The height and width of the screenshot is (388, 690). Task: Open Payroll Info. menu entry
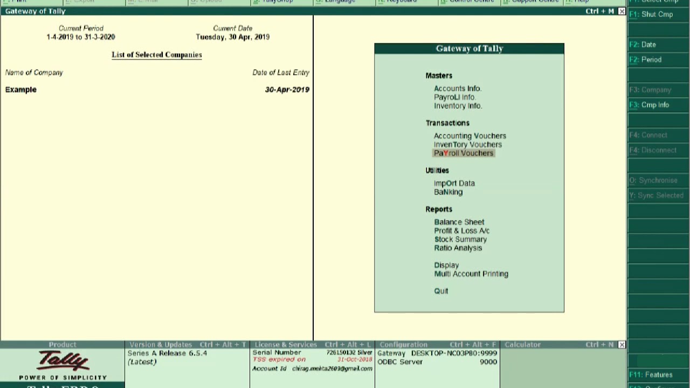454,97
